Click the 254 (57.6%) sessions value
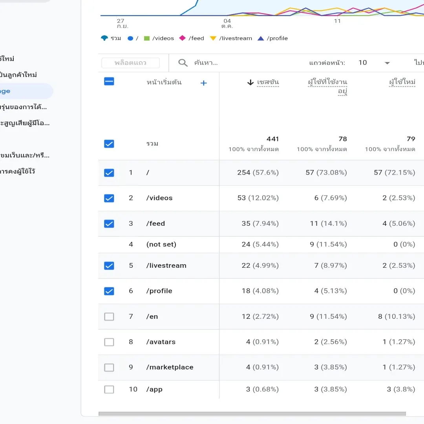 click(x=258, y=172)
